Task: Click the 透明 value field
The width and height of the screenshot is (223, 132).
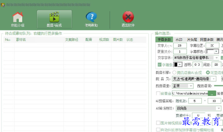Action: [x=197, y=65]
